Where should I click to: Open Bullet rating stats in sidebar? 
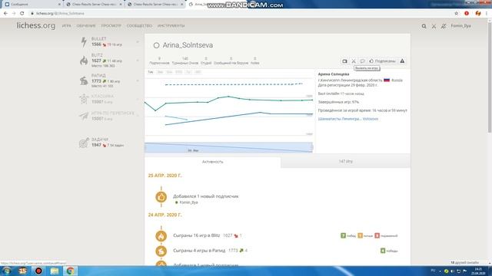click(109, 41)
